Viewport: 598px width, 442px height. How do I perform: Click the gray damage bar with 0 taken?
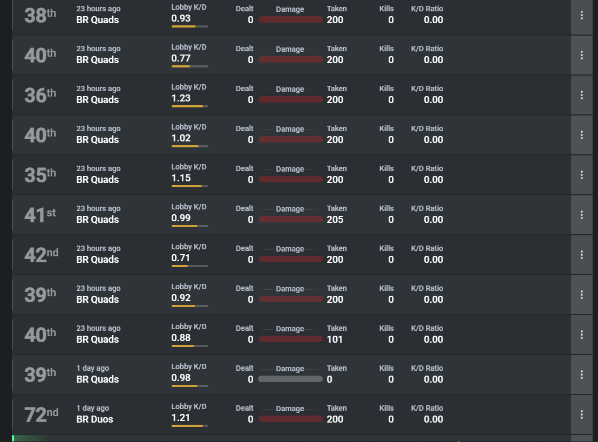pyautogui.click(x=290, y=379)
